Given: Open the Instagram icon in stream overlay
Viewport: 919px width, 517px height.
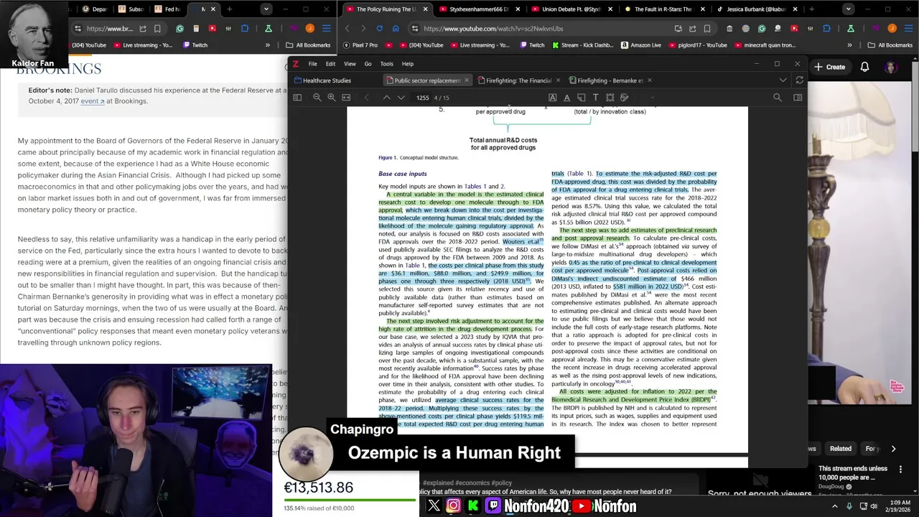Looking at the screenshot, I should (453, 506).
